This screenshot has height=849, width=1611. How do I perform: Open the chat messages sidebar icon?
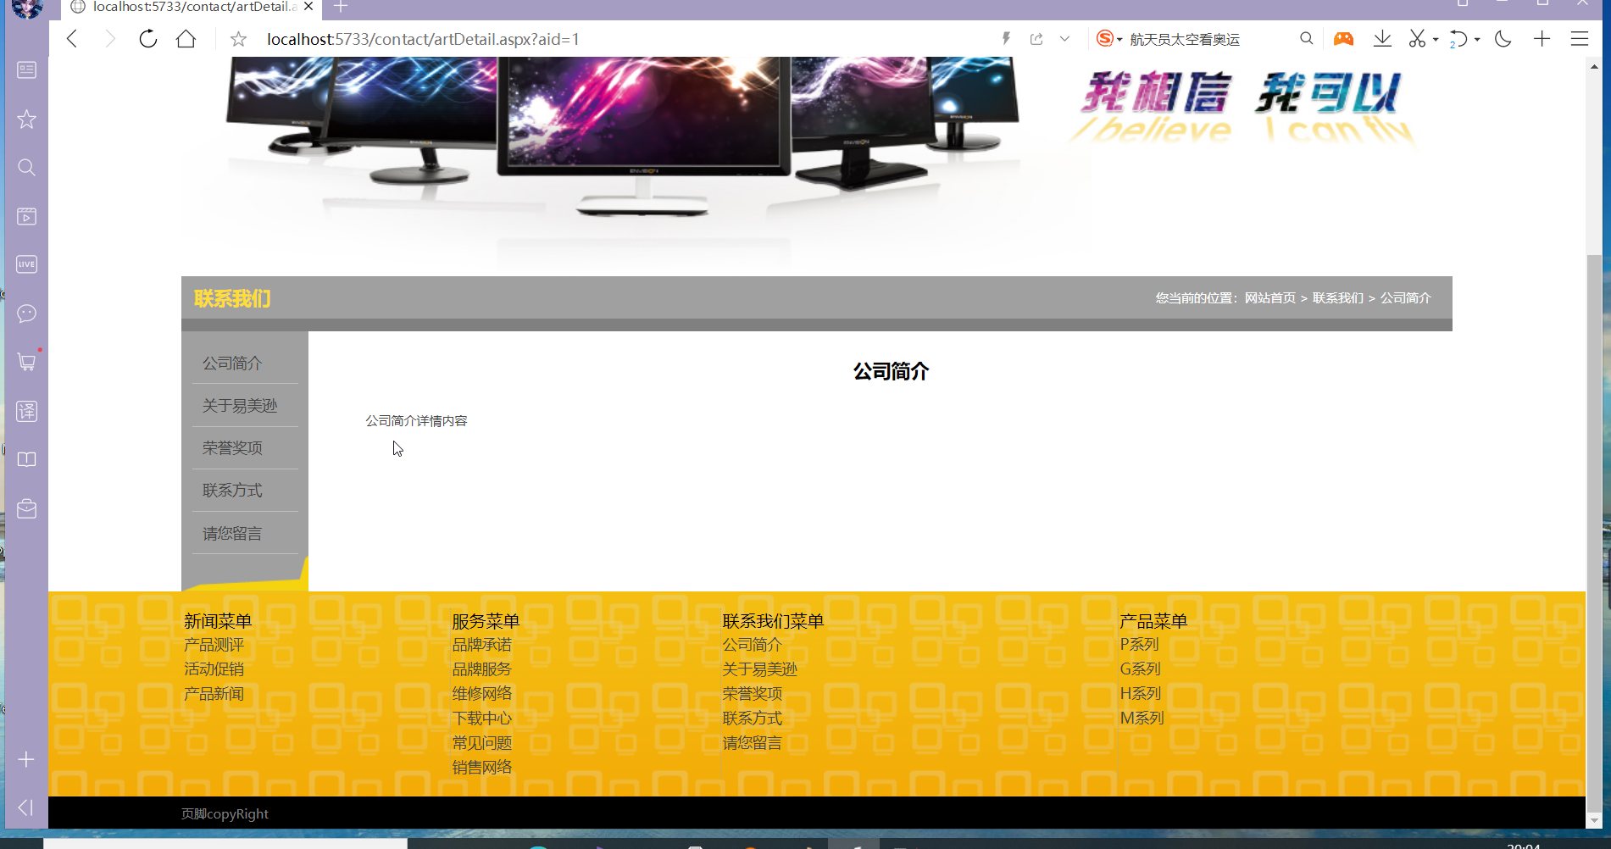[x=26, y=314]
